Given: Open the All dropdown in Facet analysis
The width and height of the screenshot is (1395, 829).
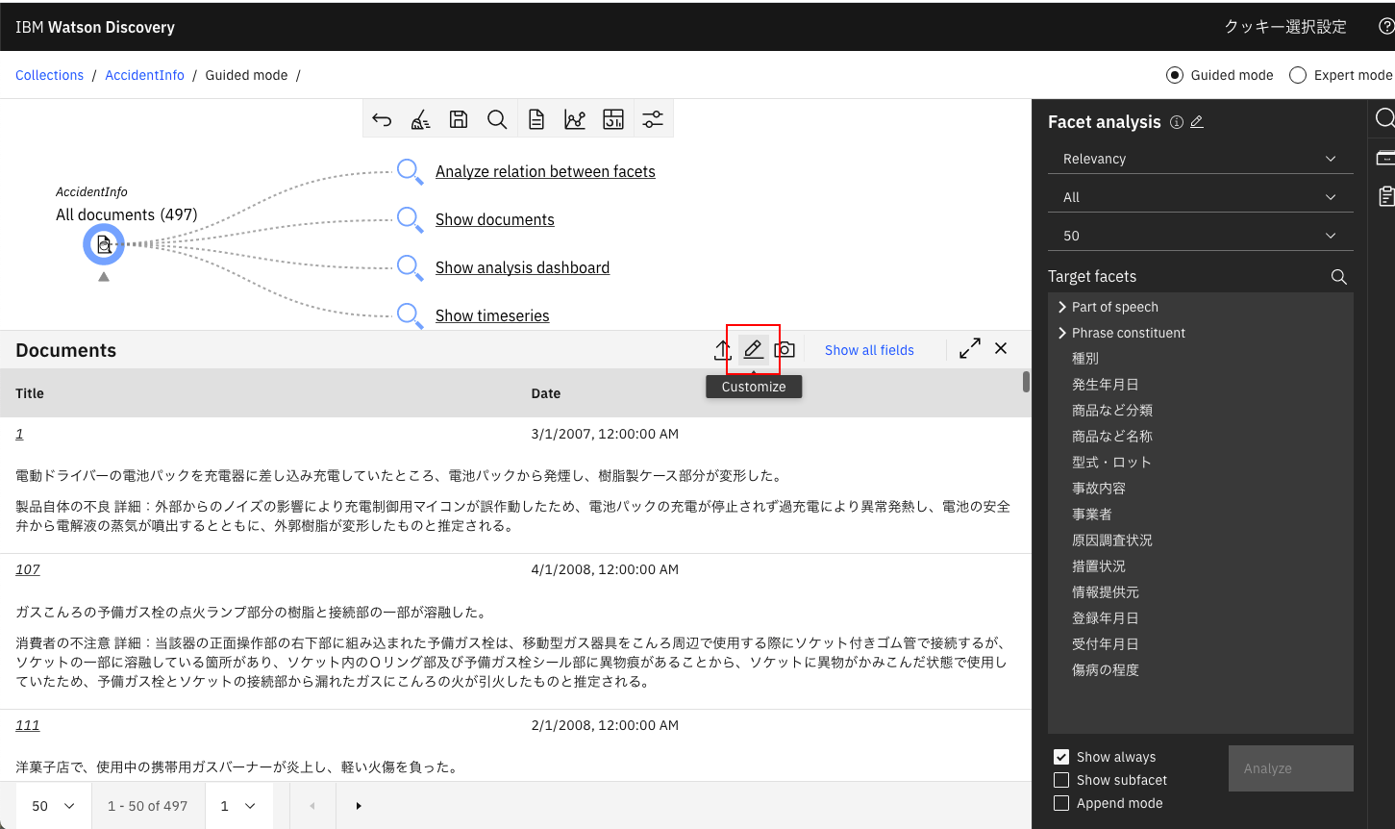Looking at the screenshot, I should pyautogui.click(x=1201, y=197).
